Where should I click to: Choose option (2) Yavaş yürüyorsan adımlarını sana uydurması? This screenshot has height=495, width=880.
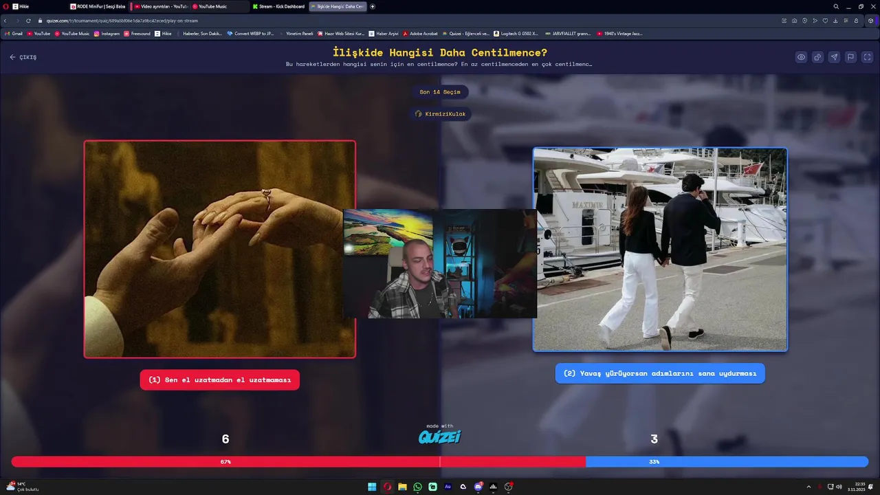tap(660, 373)
